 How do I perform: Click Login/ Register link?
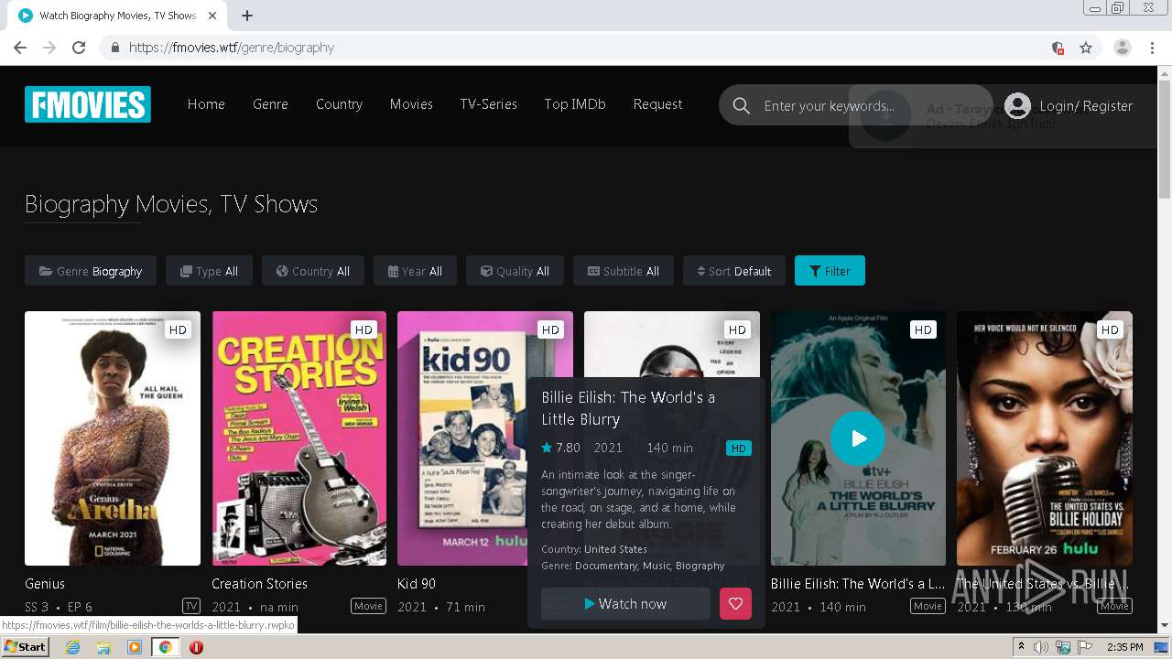[1086, 106]
